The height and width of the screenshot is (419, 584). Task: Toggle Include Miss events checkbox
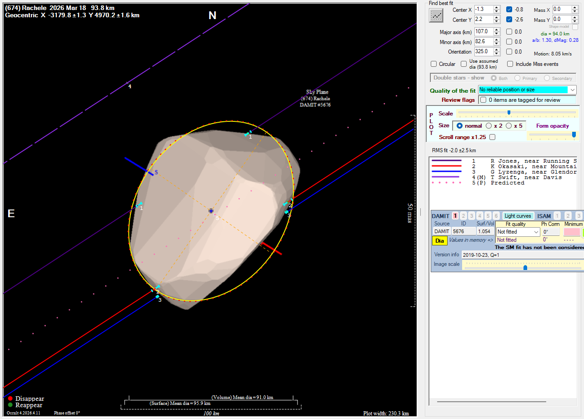pyautogui.click(x=510, y=64)
